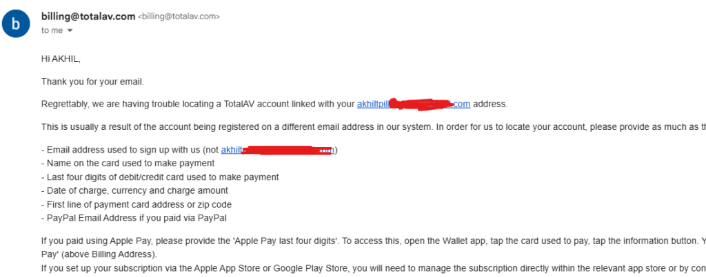The height and width of the screenshot is (277, 706).
Task: Expand the 'to me' recipient details arrow
Action: (x=70, y=31)
